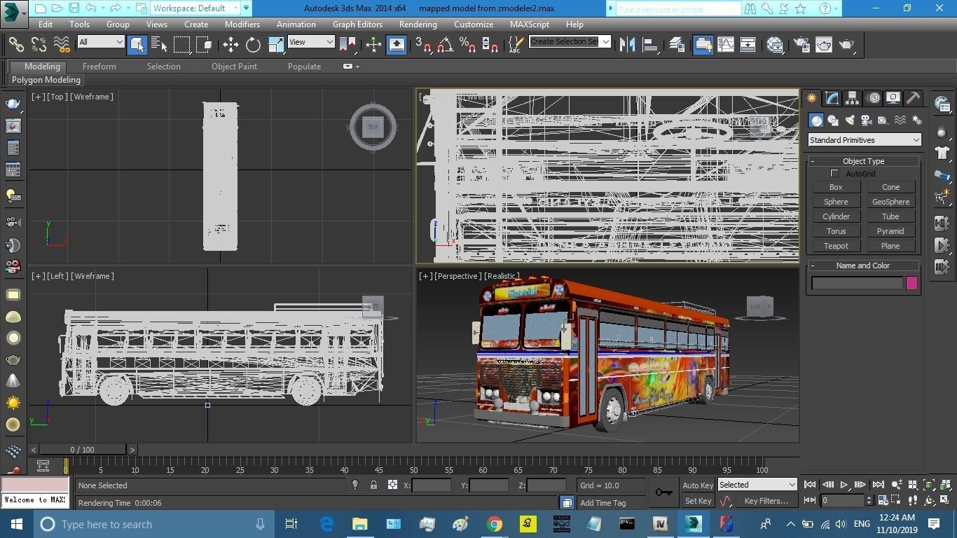Click the Pyramid button
The width and height of the screenshot is (957, 538).
point(890,231)
